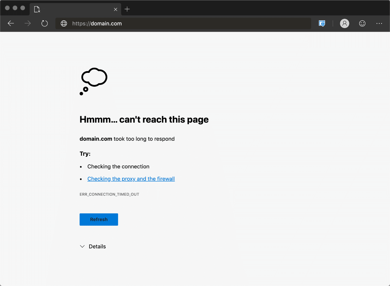Reload the page with the refresh icon
This screenshot has height=286, width=390.
pyautogui.click(x=44, y=23)
